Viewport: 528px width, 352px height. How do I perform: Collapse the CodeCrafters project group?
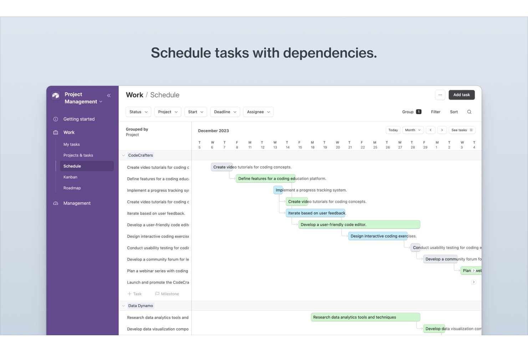tap(123, 155)
